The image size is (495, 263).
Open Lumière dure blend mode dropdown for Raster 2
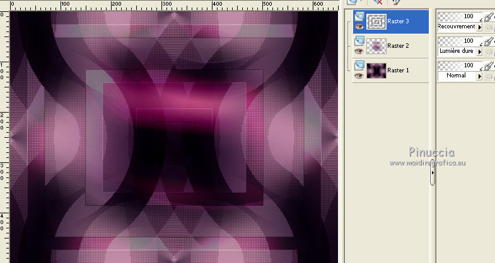(x=479, y=52)
